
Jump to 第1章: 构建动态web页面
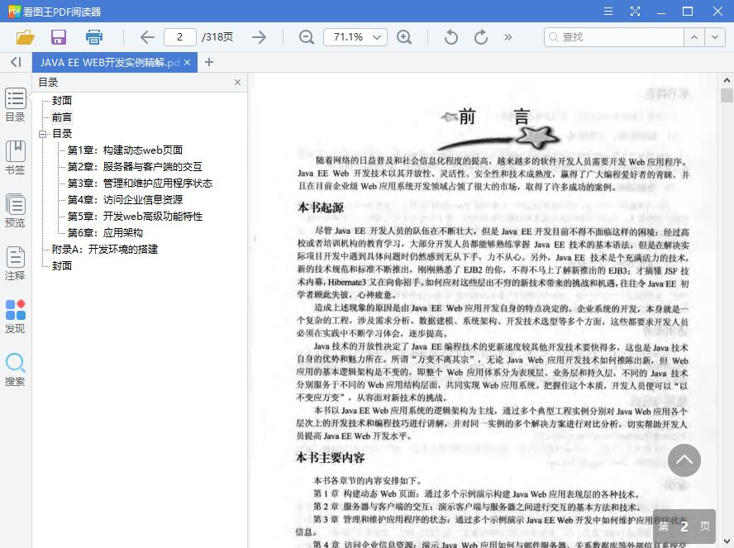[125, 150]
